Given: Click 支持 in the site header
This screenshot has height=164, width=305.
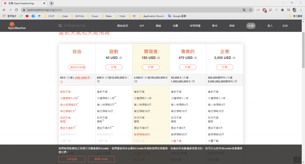Looking at the screenshot, I should [x=285, y=26].
